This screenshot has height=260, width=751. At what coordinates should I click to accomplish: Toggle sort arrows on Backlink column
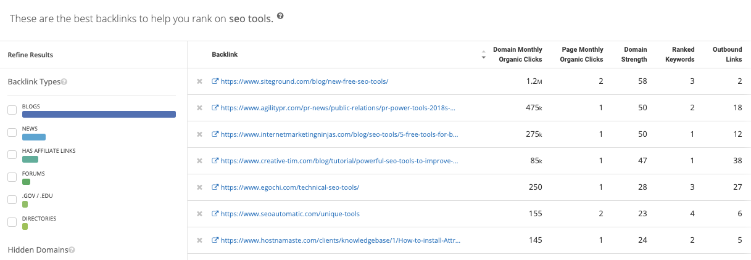click(x=483, y=55)
